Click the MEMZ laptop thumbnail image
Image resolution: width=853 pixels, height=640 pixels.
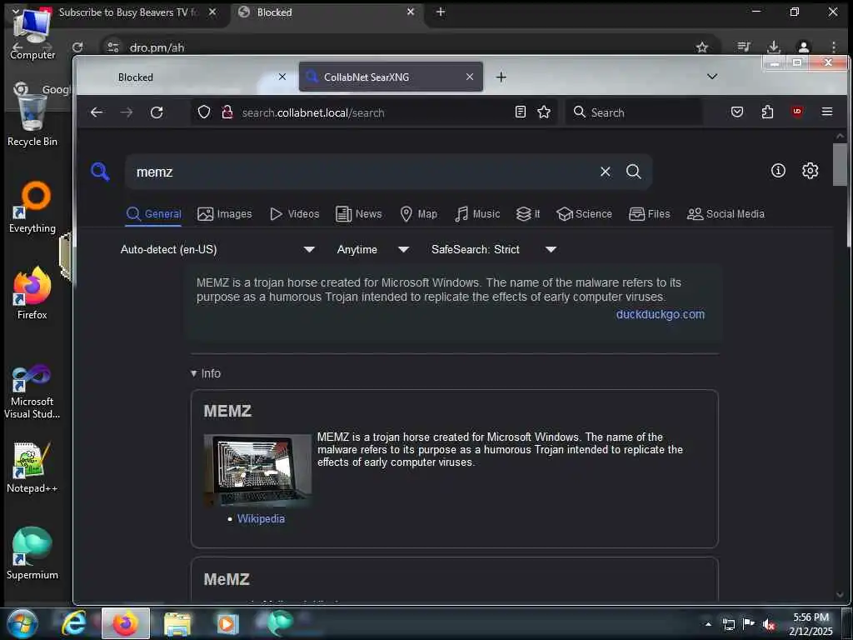point(257,471)
